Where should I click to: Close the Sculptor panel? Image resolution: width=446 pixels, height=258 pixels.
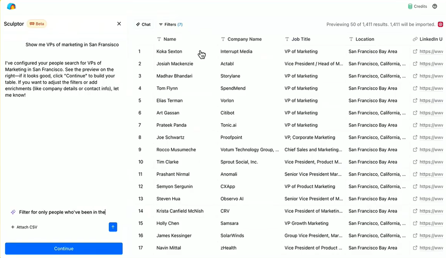[x=119, y=23]
